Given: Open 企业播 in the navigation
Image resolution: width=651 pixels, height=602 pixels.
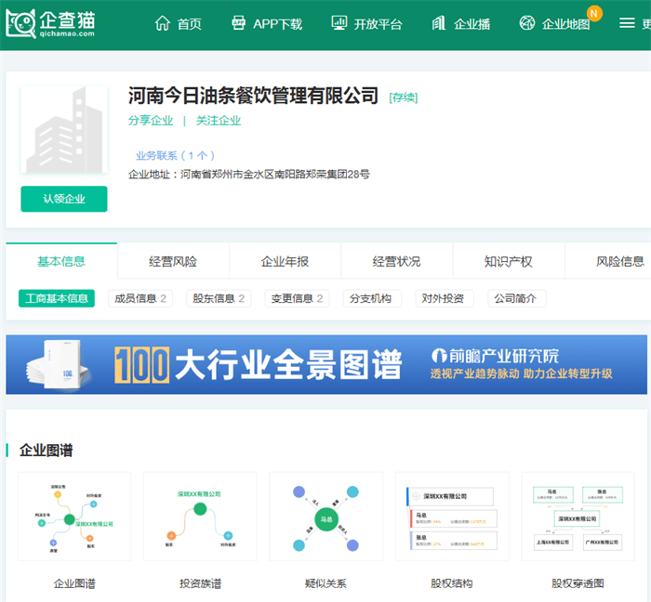Looking at the screenshot, I should point(472,24).
